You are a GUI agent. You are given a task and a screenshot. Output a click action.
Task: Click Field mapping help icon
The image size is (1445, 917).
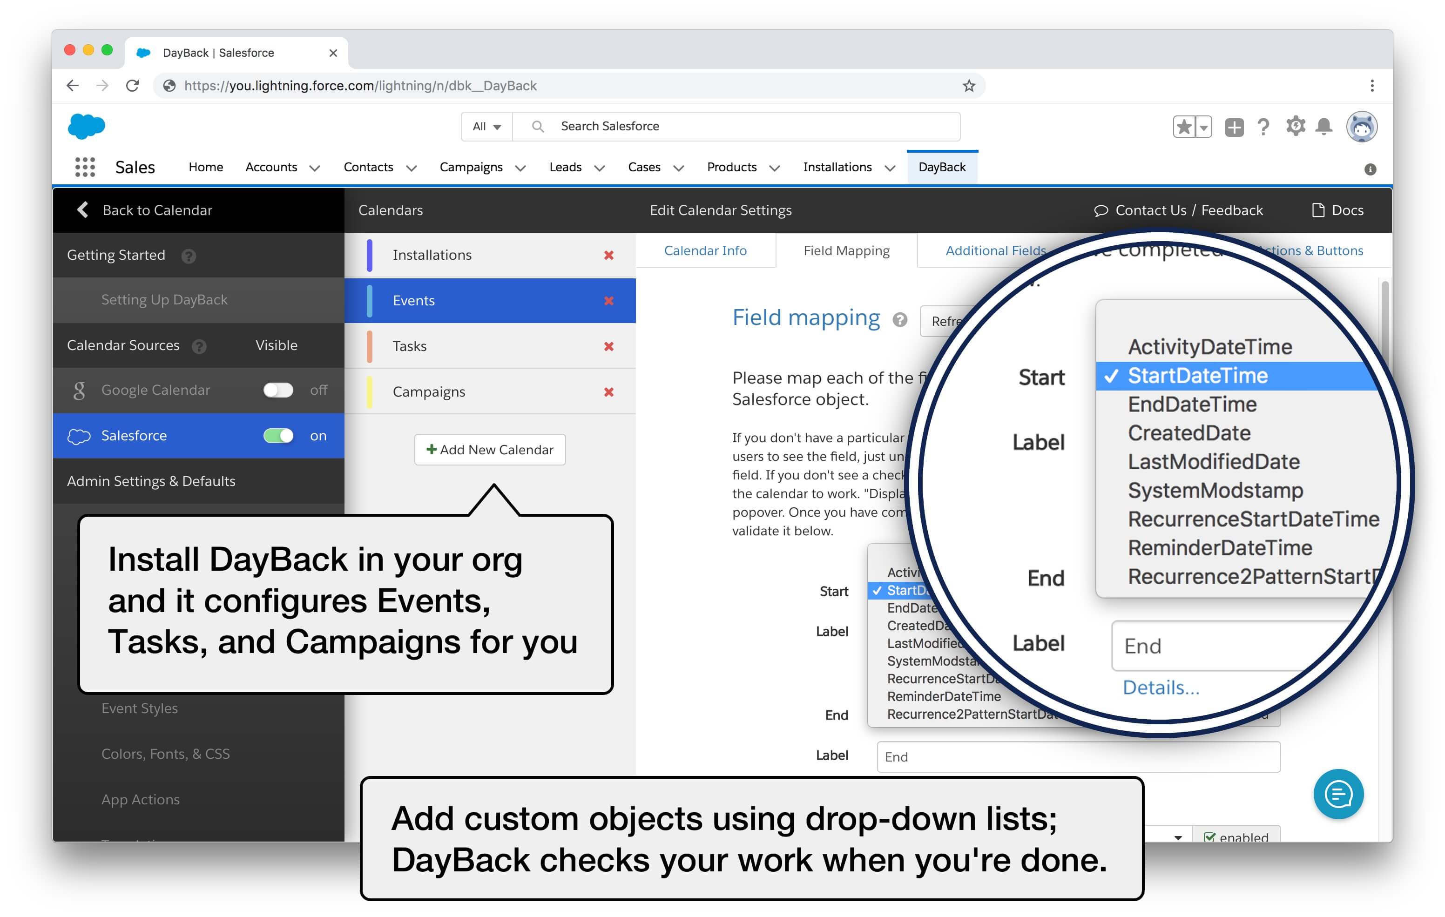899,319
